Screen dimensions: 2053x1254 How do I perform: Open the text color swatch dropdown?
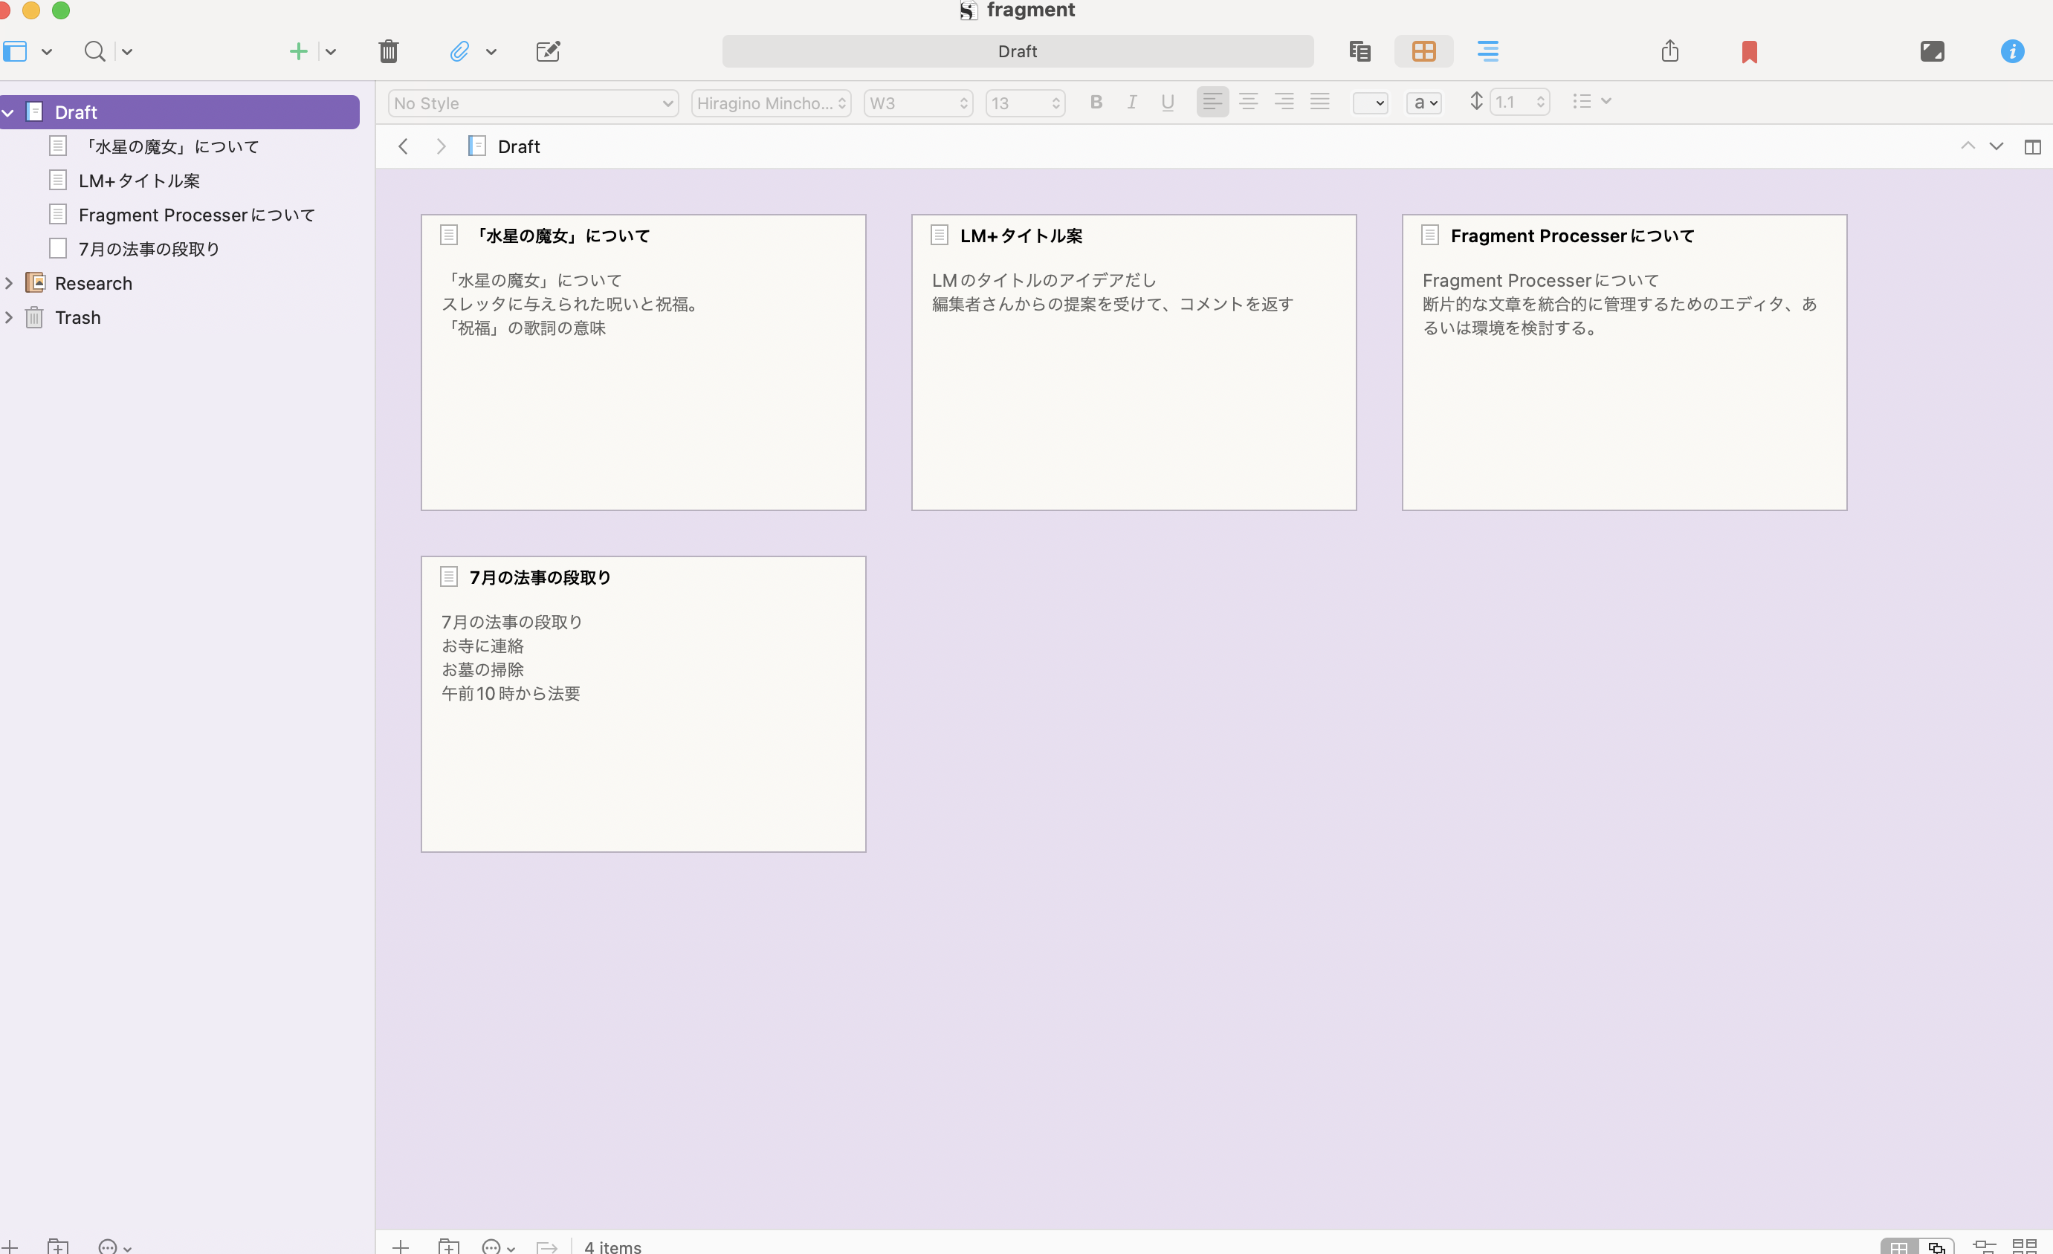(1370, 103)
